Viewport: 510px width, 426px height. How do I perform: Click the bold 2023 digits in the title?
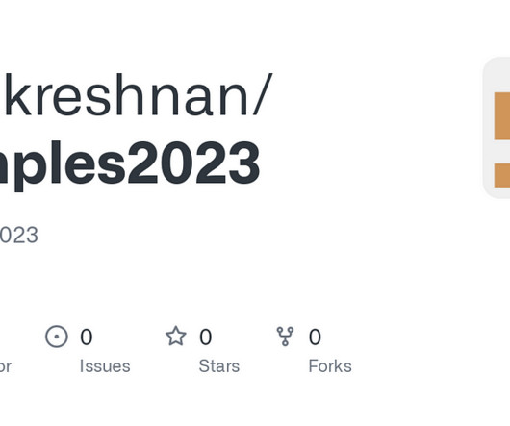(x=193, y=163)
